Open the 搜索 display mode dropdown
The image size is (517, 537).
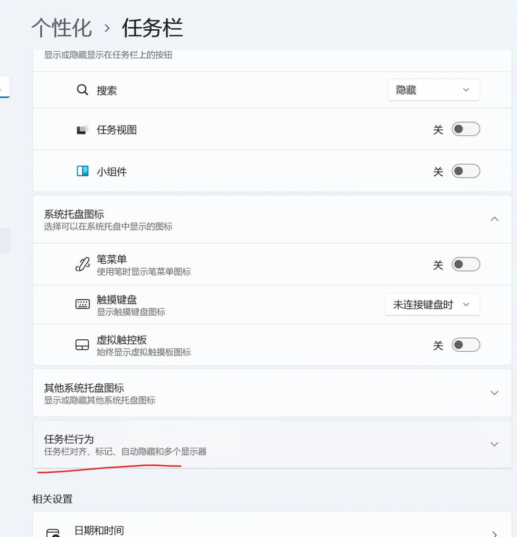[x=433, y=89]
